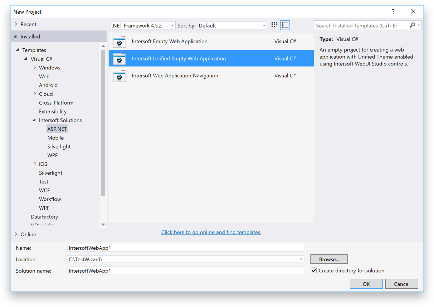Expand the Online section
The height and width of the screenshot is (307, 434).
pos(16,234)
